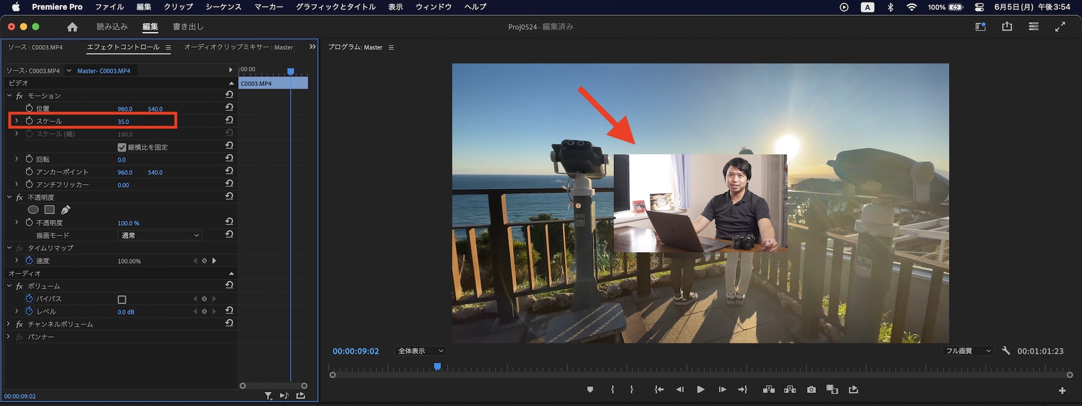Screen dimensions: 1082x406
Task: Click the program monitor playhead marker
Action: click(x=437, y=366)
